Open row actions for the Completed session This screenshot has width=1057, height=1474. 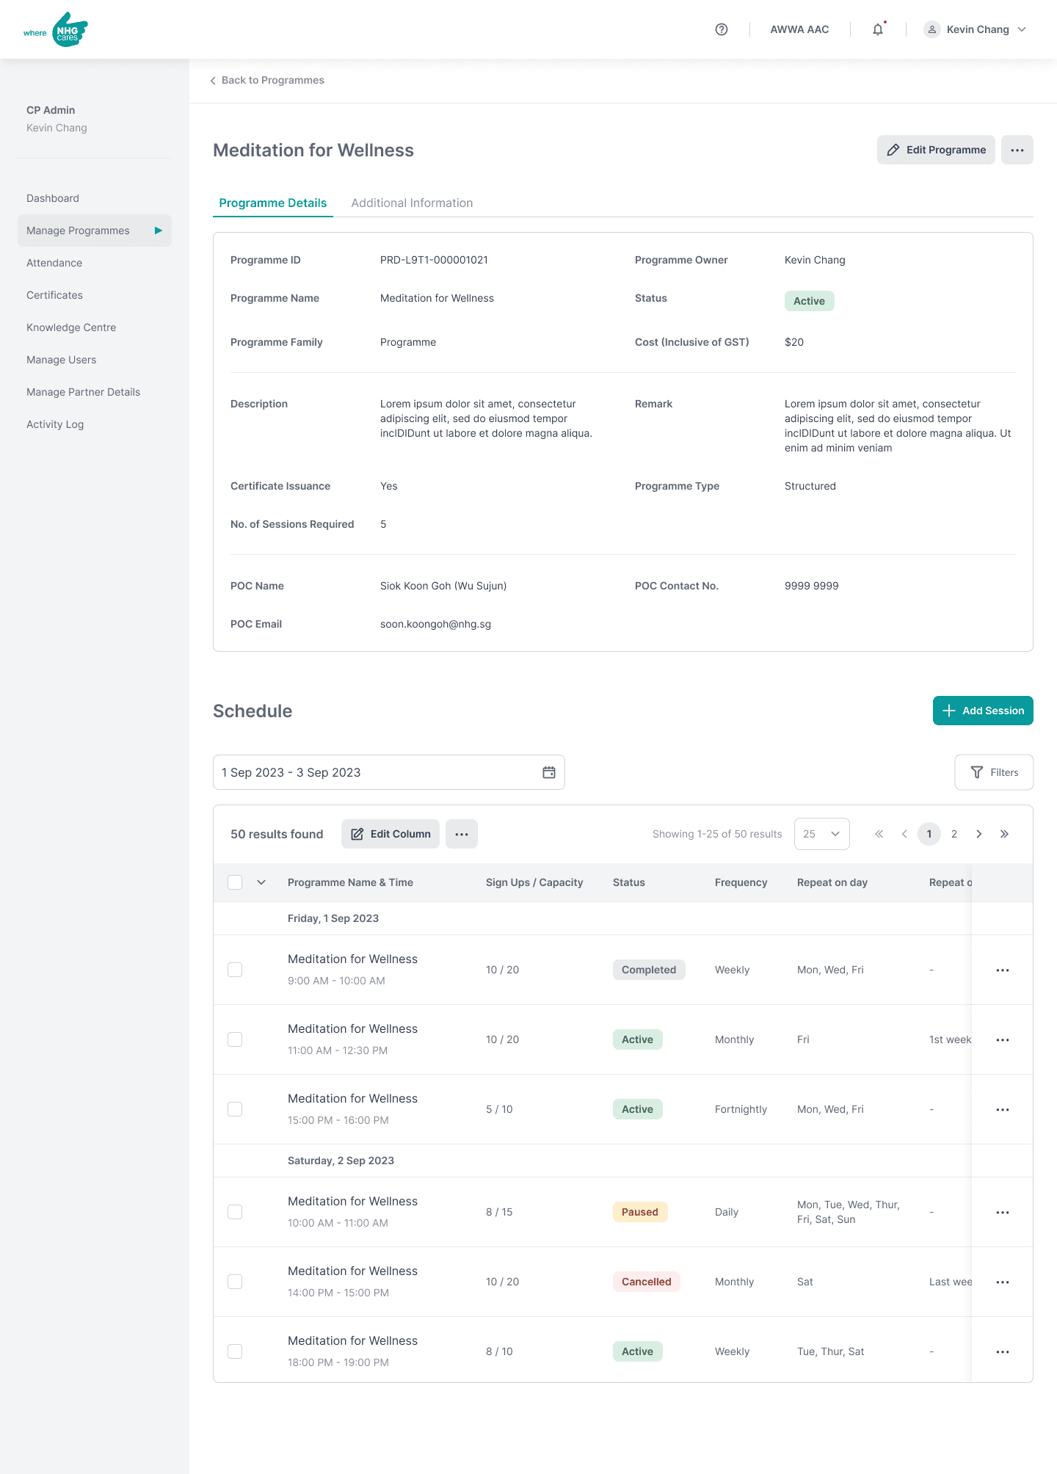point(1003,970)
